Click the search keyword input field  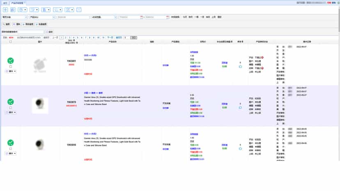click(x=73, y=17)
